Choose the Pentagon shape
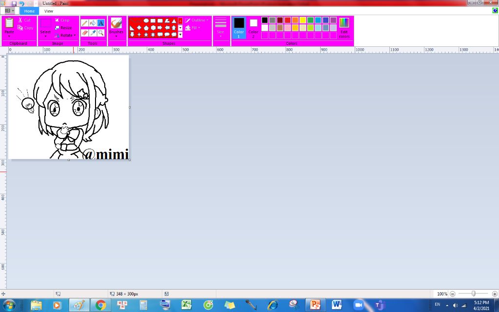The height and width of the screenshot is (312, 499). 146,28
